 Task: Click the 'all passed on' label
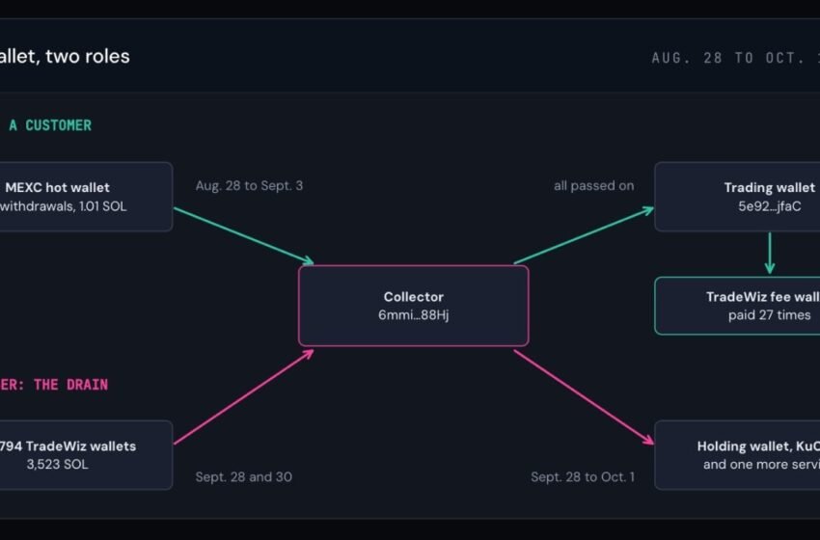[x=593, y=185]
